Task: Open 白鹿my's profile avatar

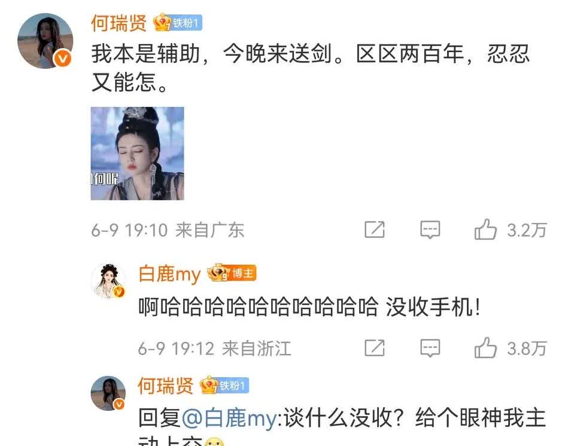Action: pyautogui.click(x=108, y=281)
